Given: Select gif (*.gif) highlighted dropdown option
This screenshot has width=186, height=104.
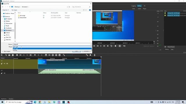Looking at the screenshot, I should 52,49.
